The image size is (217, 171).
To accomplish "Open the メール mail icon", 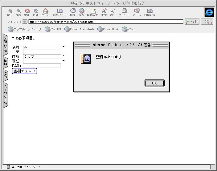I will pos(137,12).
